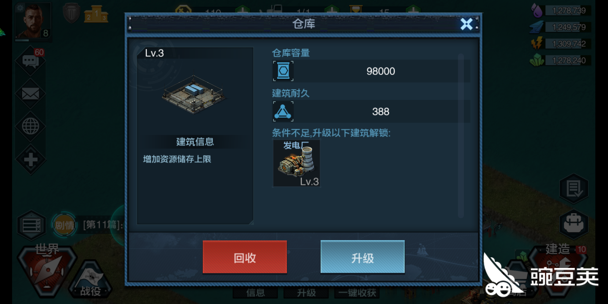Click the plus expand icon on left sidebar
The width and height of the screenshot is (608, 304).
(30, 160)
